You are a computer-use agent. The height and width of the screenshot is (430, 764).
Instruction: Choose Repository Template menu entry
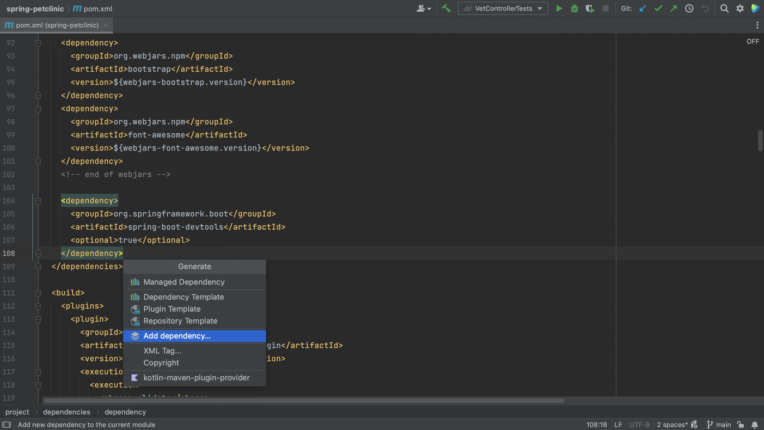[194, 321]
